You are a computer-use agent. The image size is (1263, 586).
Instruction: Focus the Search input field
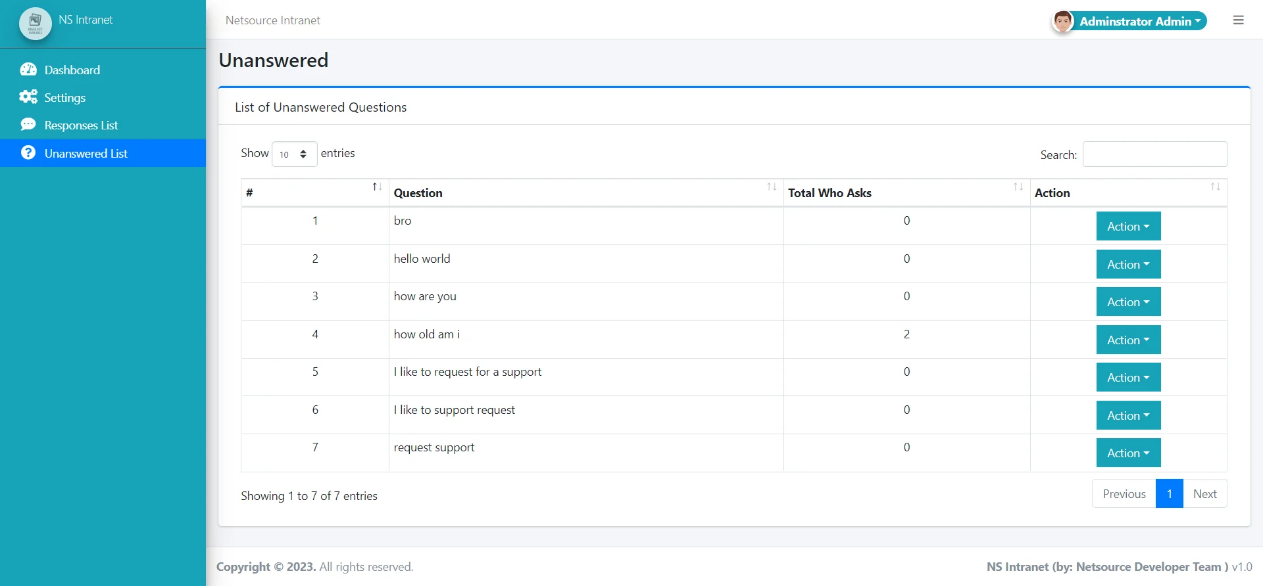click(x=1154, y=154)
